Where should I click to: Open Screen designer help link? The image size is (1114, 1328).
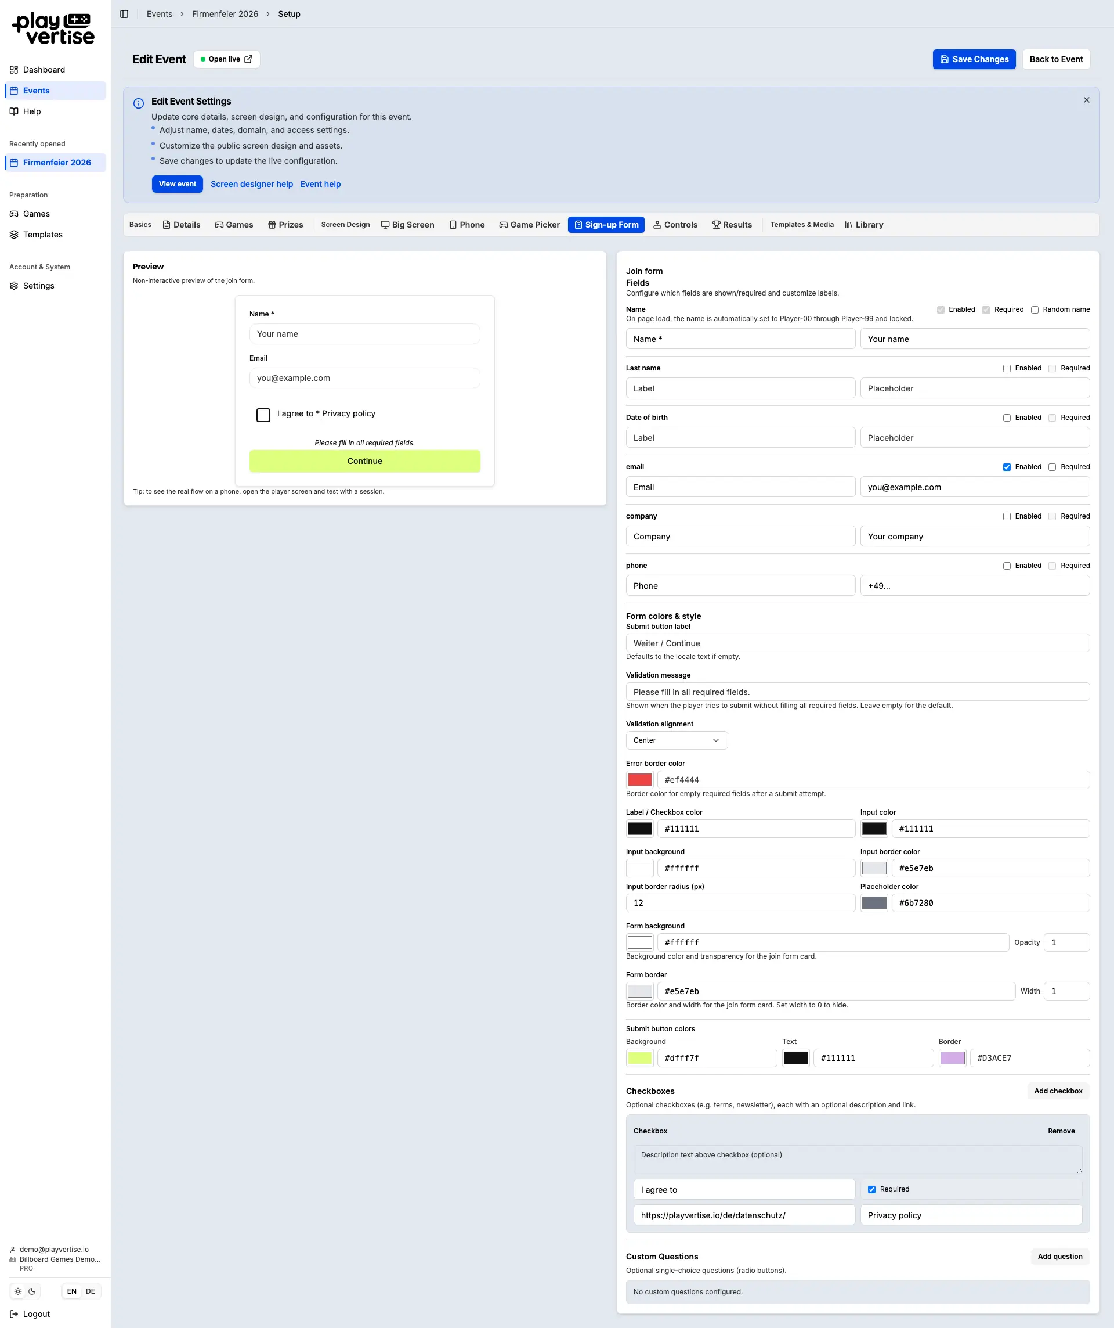click(x=251, y=184)
